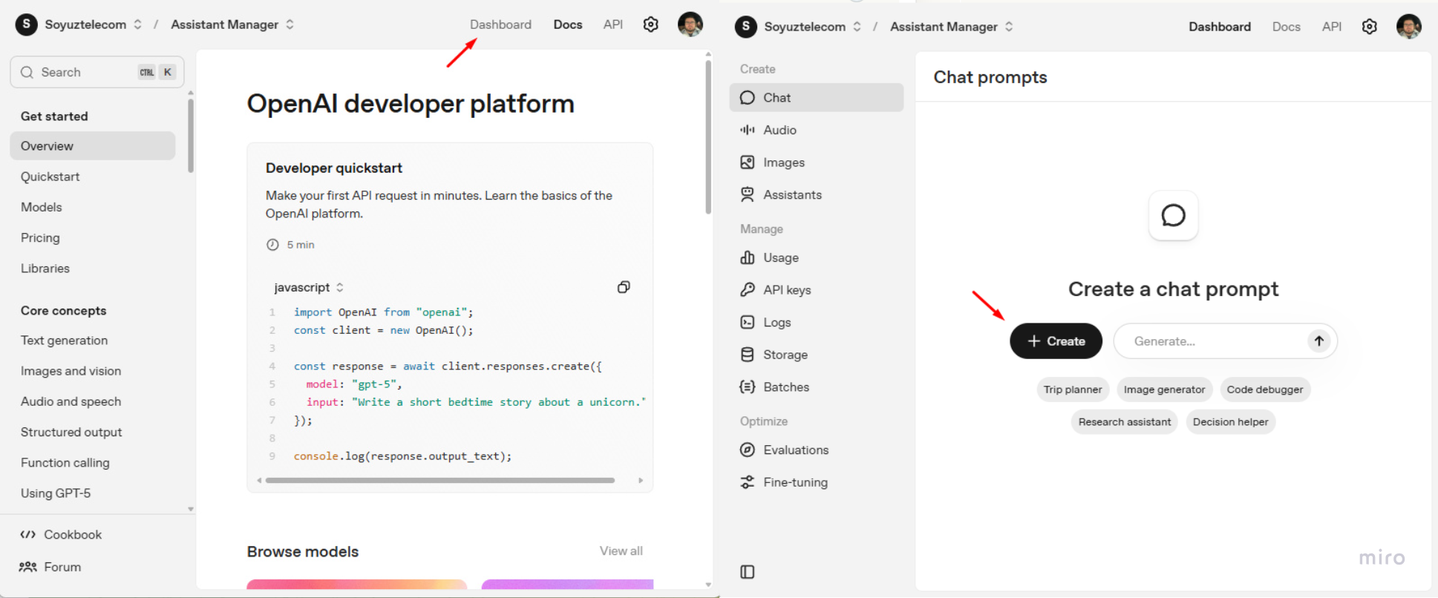The width and height of the screenshot is (1438, 598).
Task: Choose the Code debugger suggestion
Action: click(1265, 390)
